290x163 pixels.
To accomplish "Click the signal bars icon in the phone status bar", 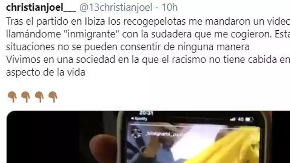I will (233, 120).
